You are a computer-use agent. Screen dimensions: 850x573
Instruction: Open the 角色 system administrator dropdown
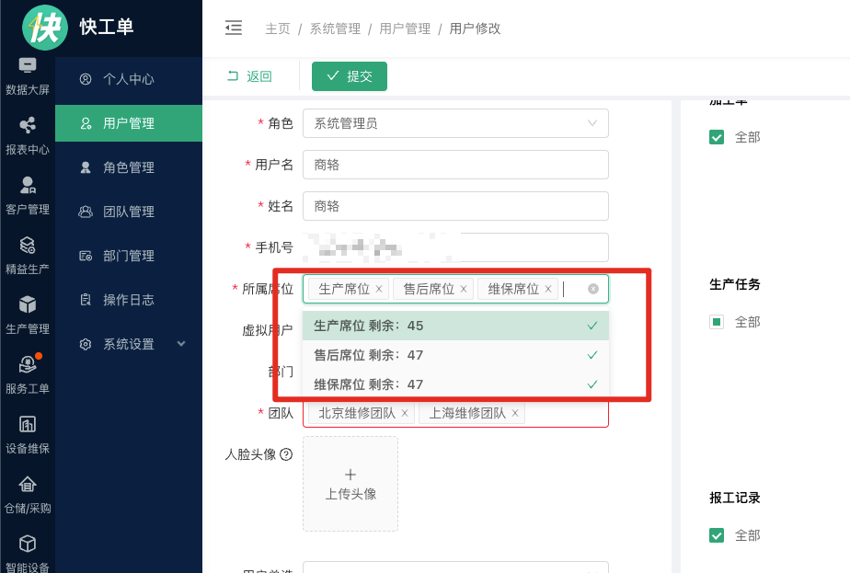pos(455,123)
